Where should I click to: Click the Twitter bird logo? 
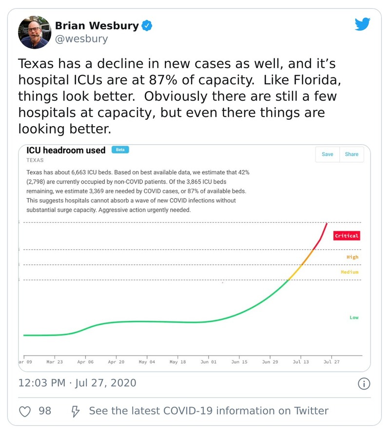coord(362,24)
